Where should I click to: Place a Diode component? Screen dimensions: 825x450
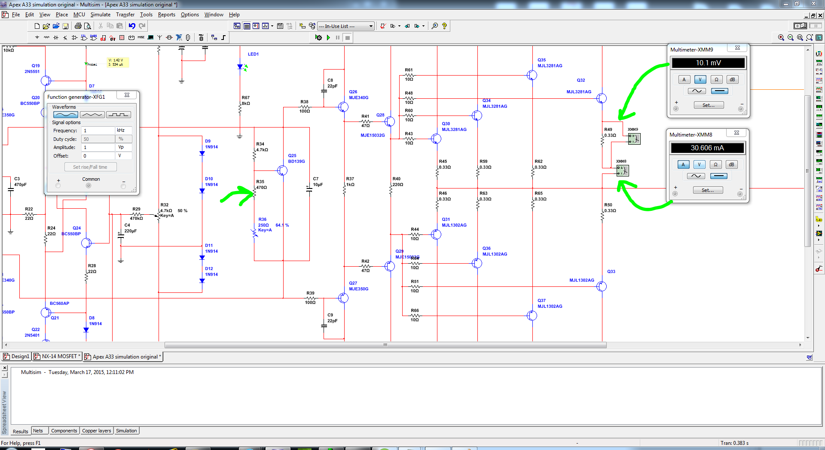[56, 38]
